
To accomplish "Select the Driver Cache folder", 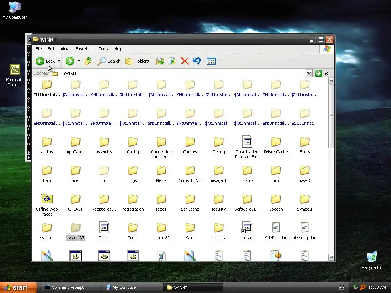I will click(276, 145).
